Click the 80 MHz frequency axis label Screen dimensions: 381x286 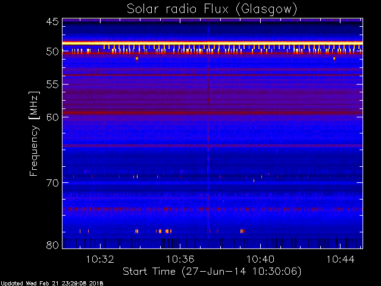52,245
